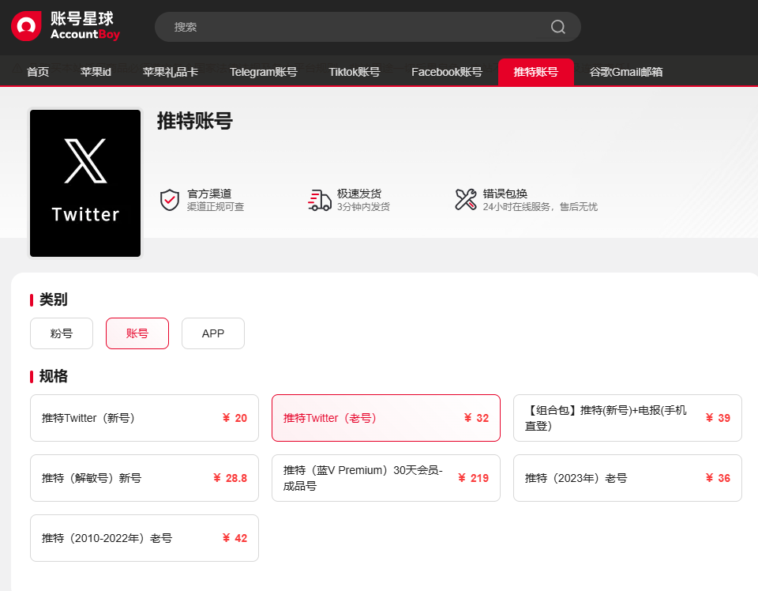Select the 蓝V Premium 30天会员 option

click(386, 478)
